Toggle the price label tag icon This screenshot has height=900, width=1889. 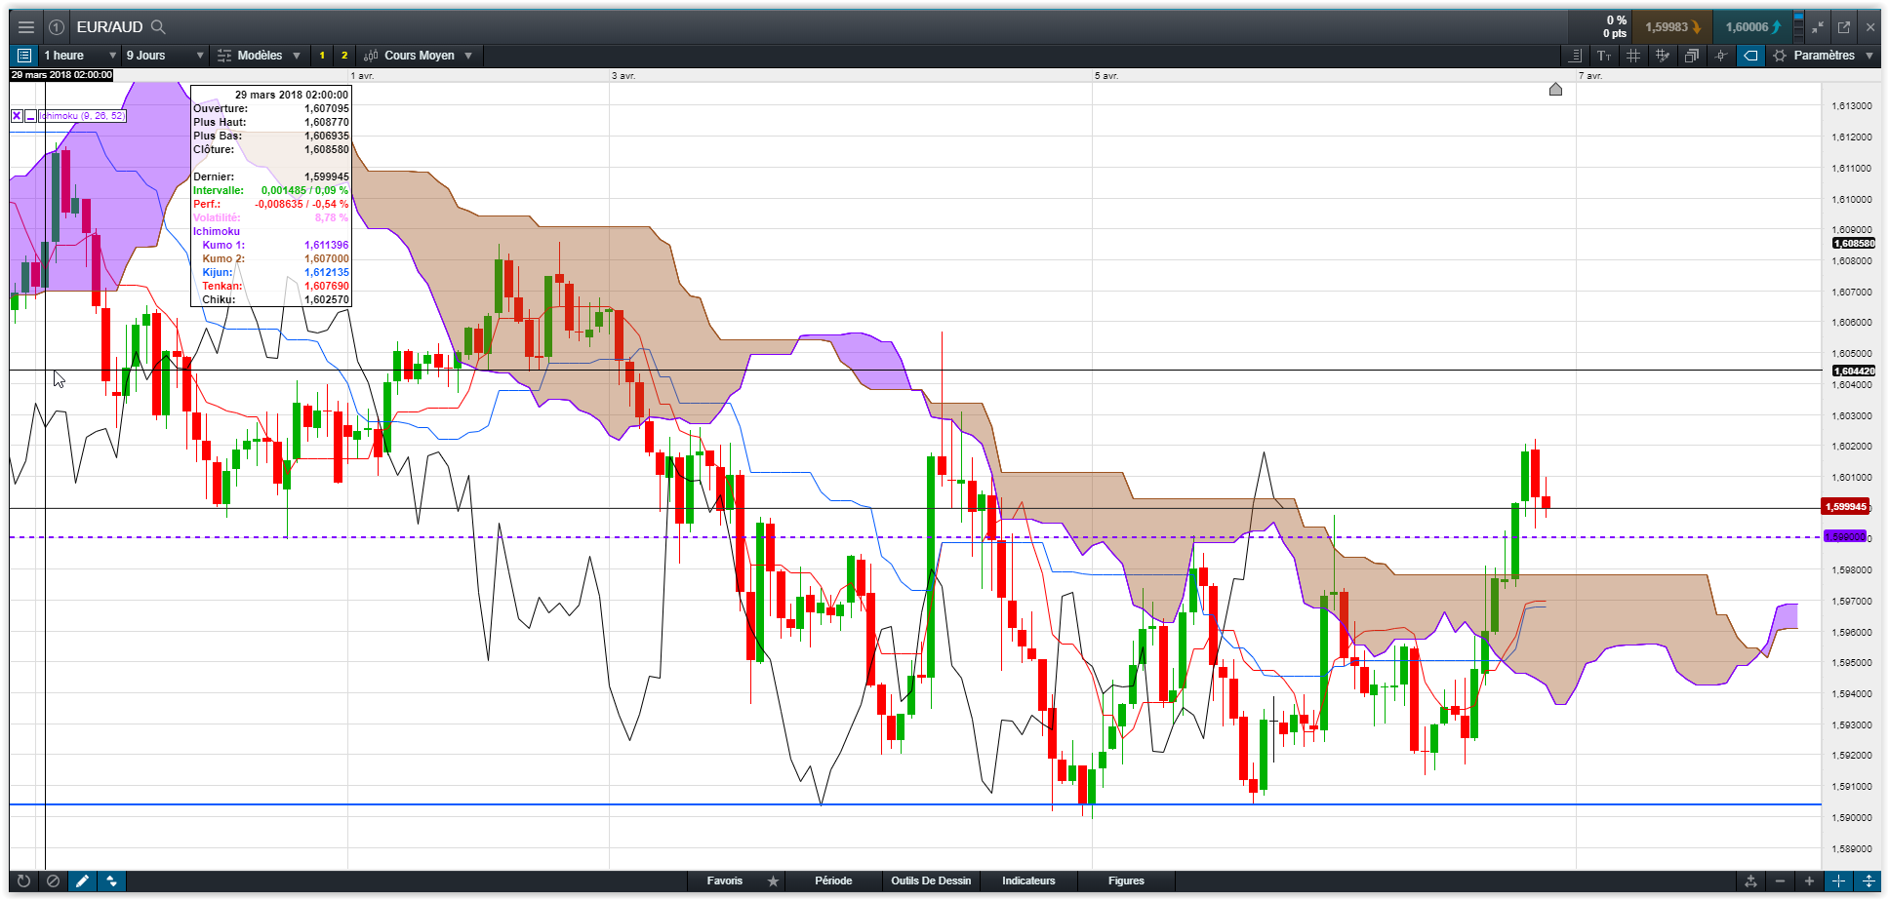[1750, 56]
